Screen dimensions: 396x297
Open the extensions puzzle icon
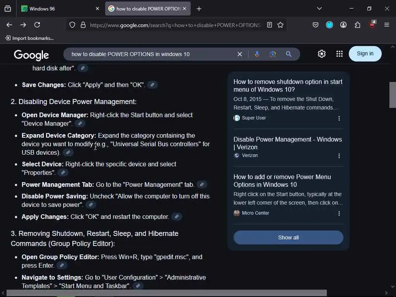tap(357, 25)
